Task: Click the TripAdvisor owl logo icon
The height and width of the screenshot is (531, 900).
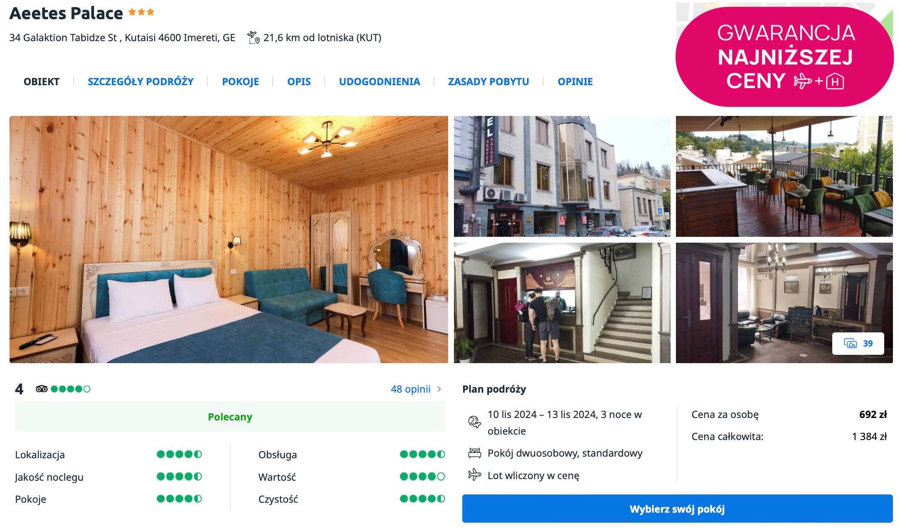Action: pyautogui.click(x=42, y=389)
